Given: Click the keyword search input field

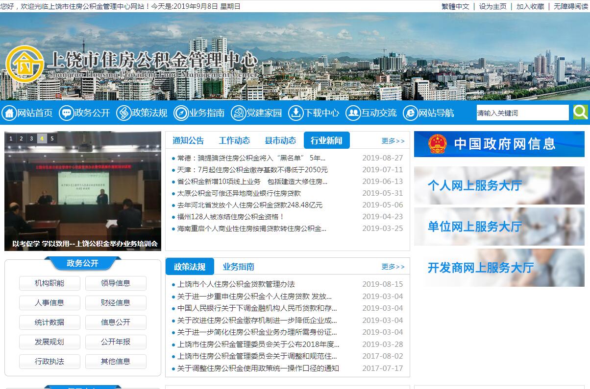Looking at the screenshot, I should [522, 113].
